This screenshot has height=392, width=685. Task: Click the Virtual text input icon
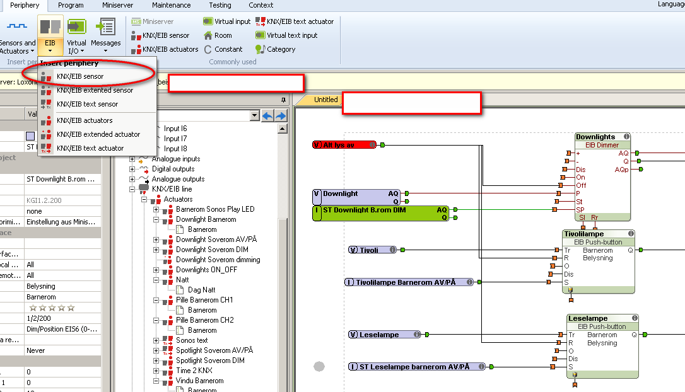[x=260, y=35]
